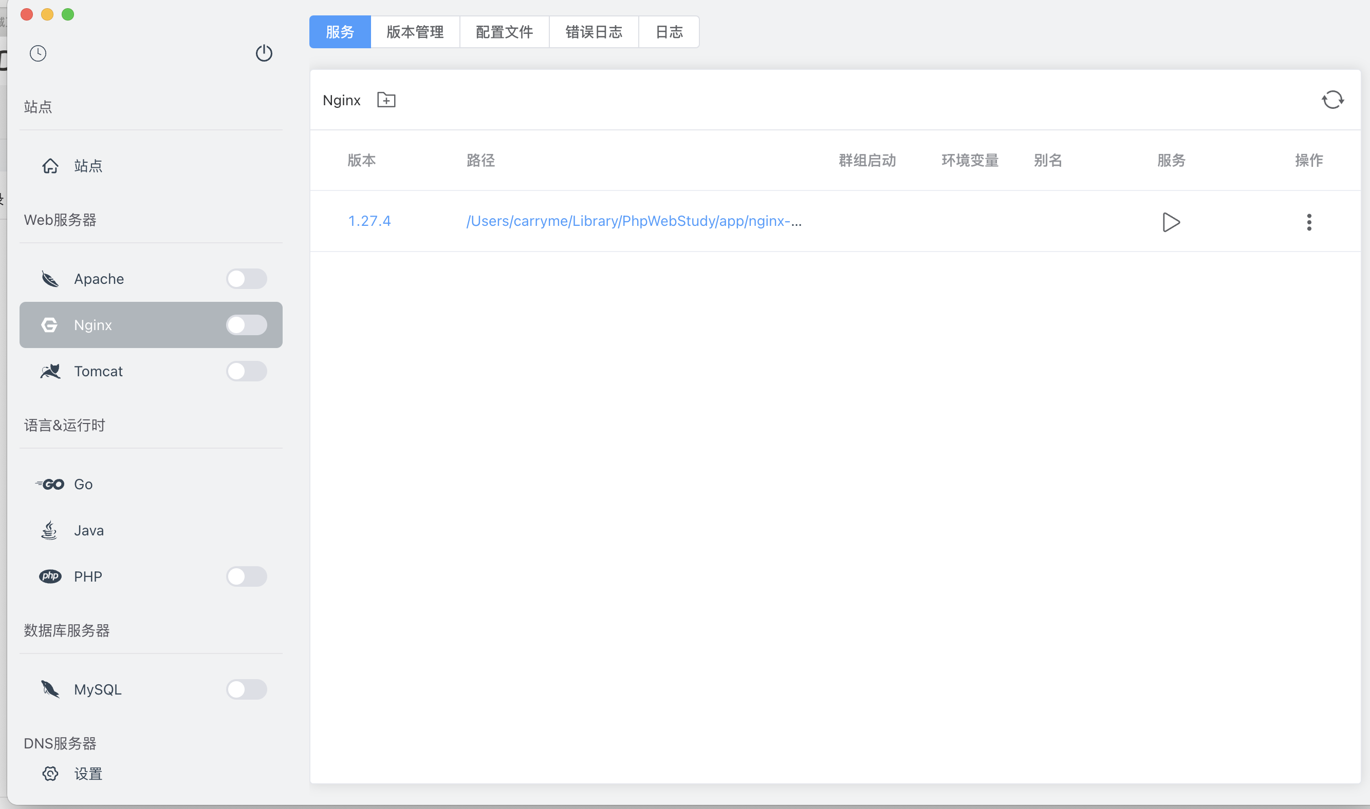Click the 群组启动 column header

(867, 160)
